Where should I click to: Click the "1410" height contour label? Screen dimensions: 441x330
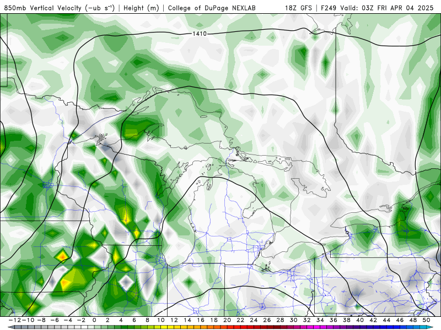pyautogui.click(x=200, y=34)
